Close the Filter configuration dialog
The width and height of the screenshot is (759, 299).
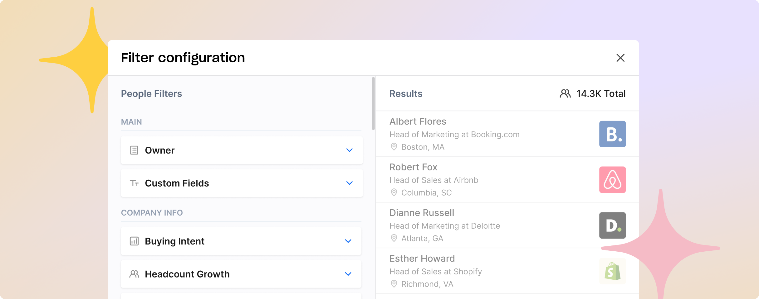click(620, 58)
